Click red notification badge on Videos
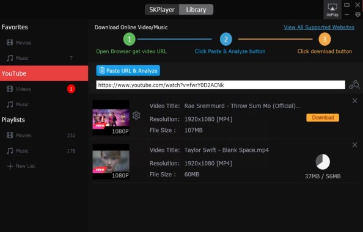 click(71, 89)
